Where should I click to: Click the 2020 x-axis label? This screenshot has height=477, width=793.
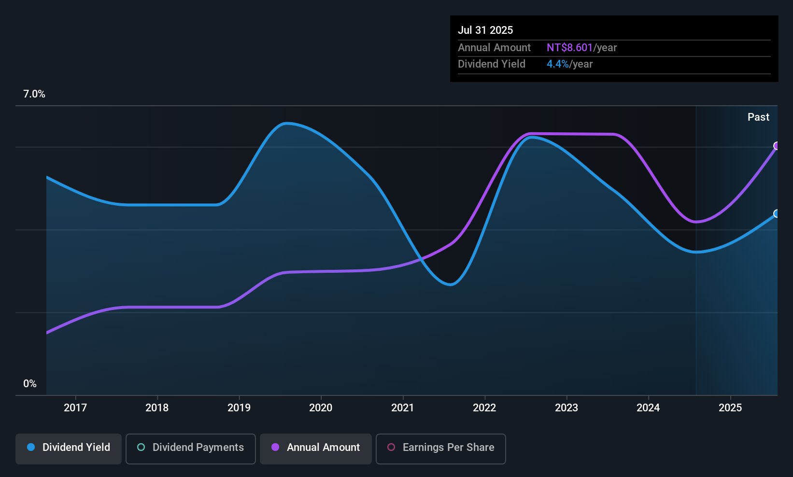[x=321, y=407]
